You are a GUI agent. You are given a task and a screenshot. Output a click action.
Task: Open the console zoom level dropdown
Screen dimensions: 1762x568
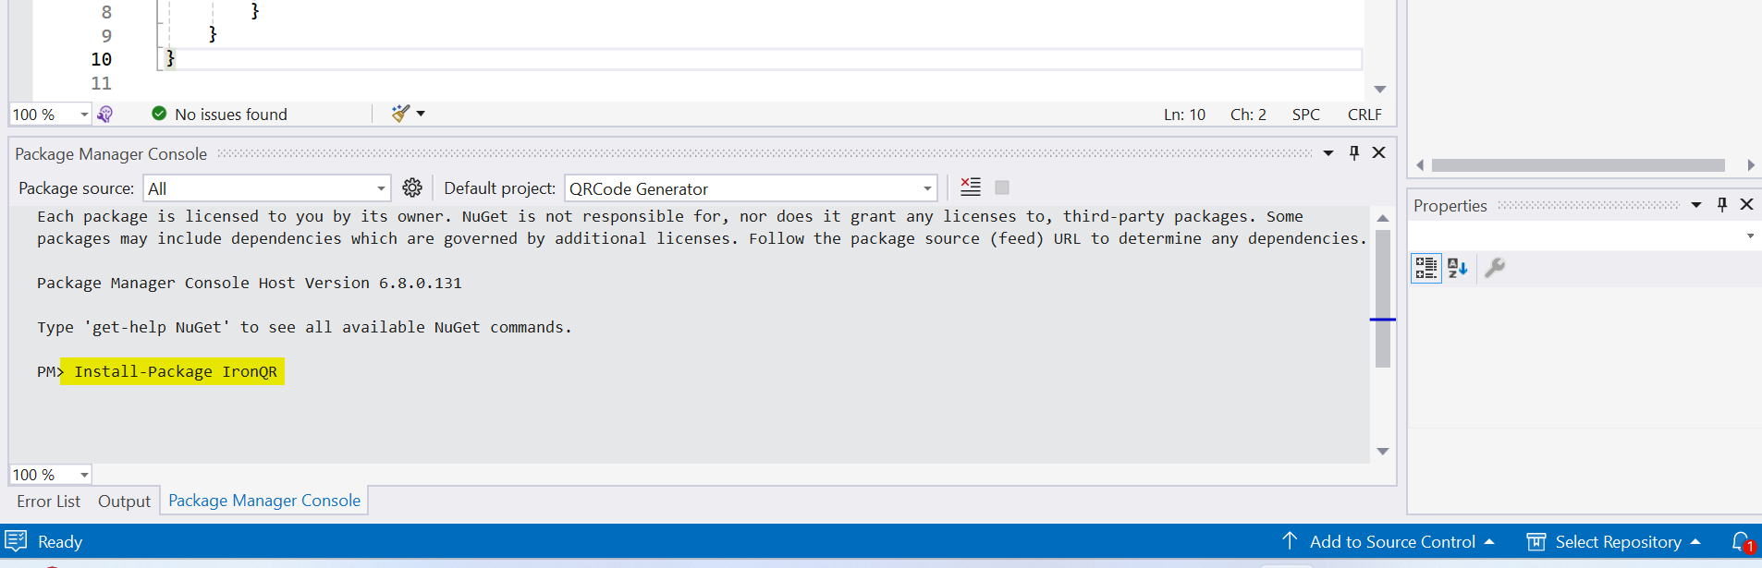[x=84, y=475]
